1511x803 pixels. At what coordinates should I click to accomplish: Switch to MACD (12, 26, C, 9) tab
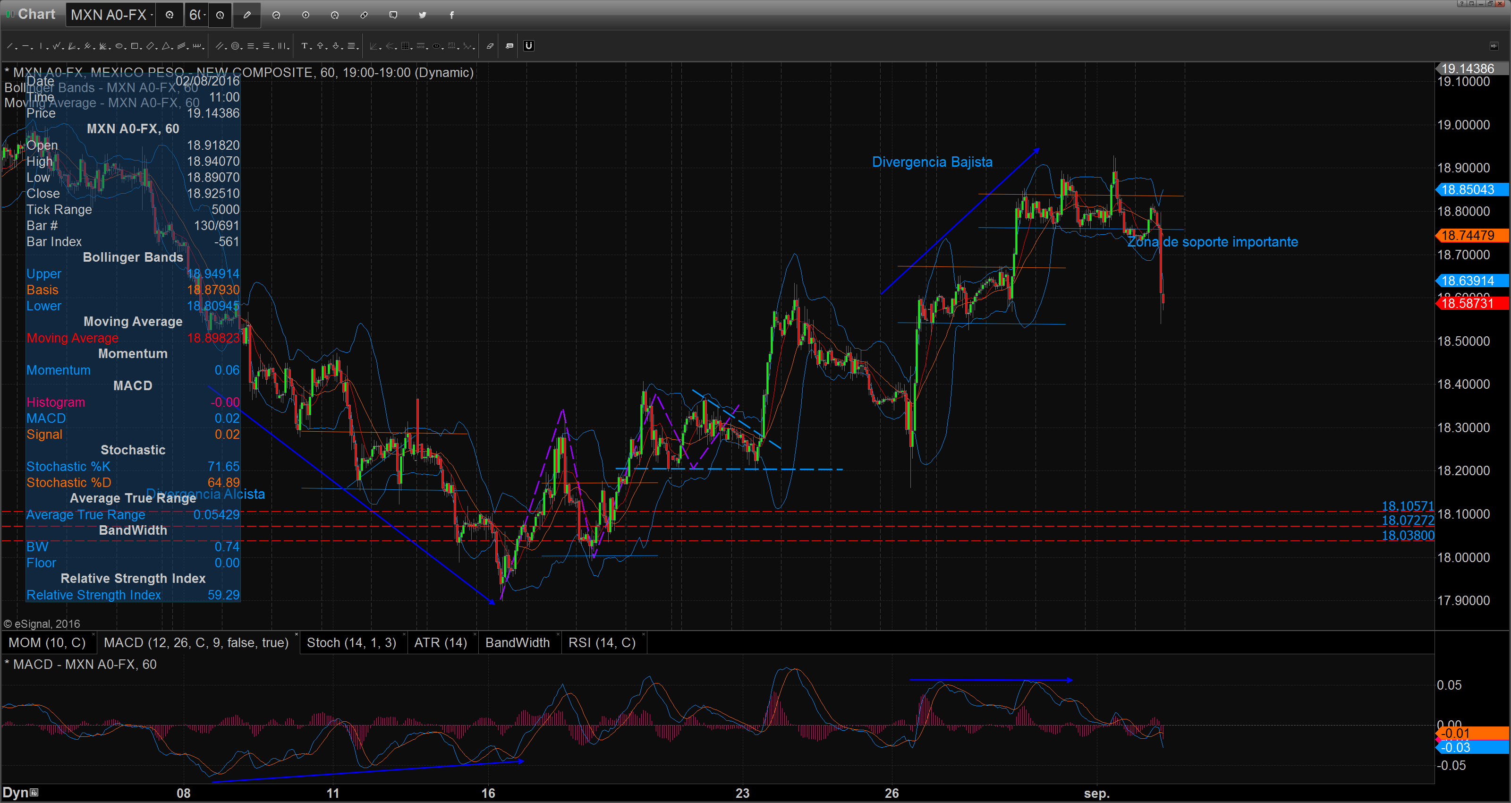pyautogui.click(x=196, y=643)
